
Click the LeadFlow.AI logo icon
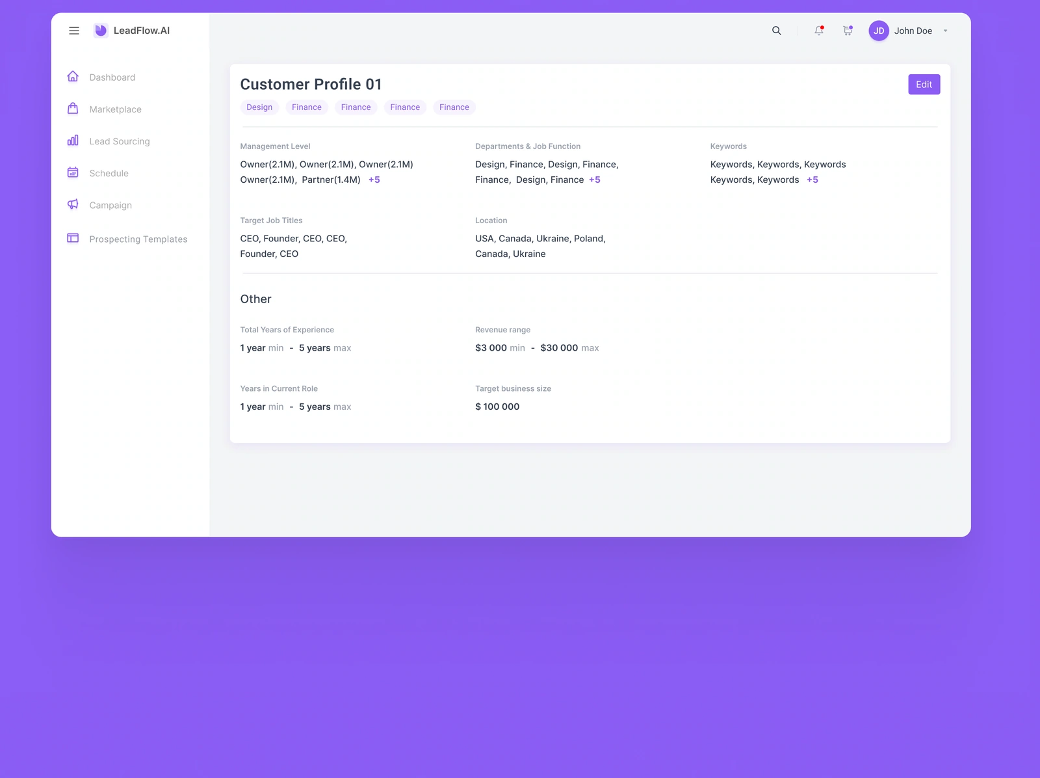(101, 31)
